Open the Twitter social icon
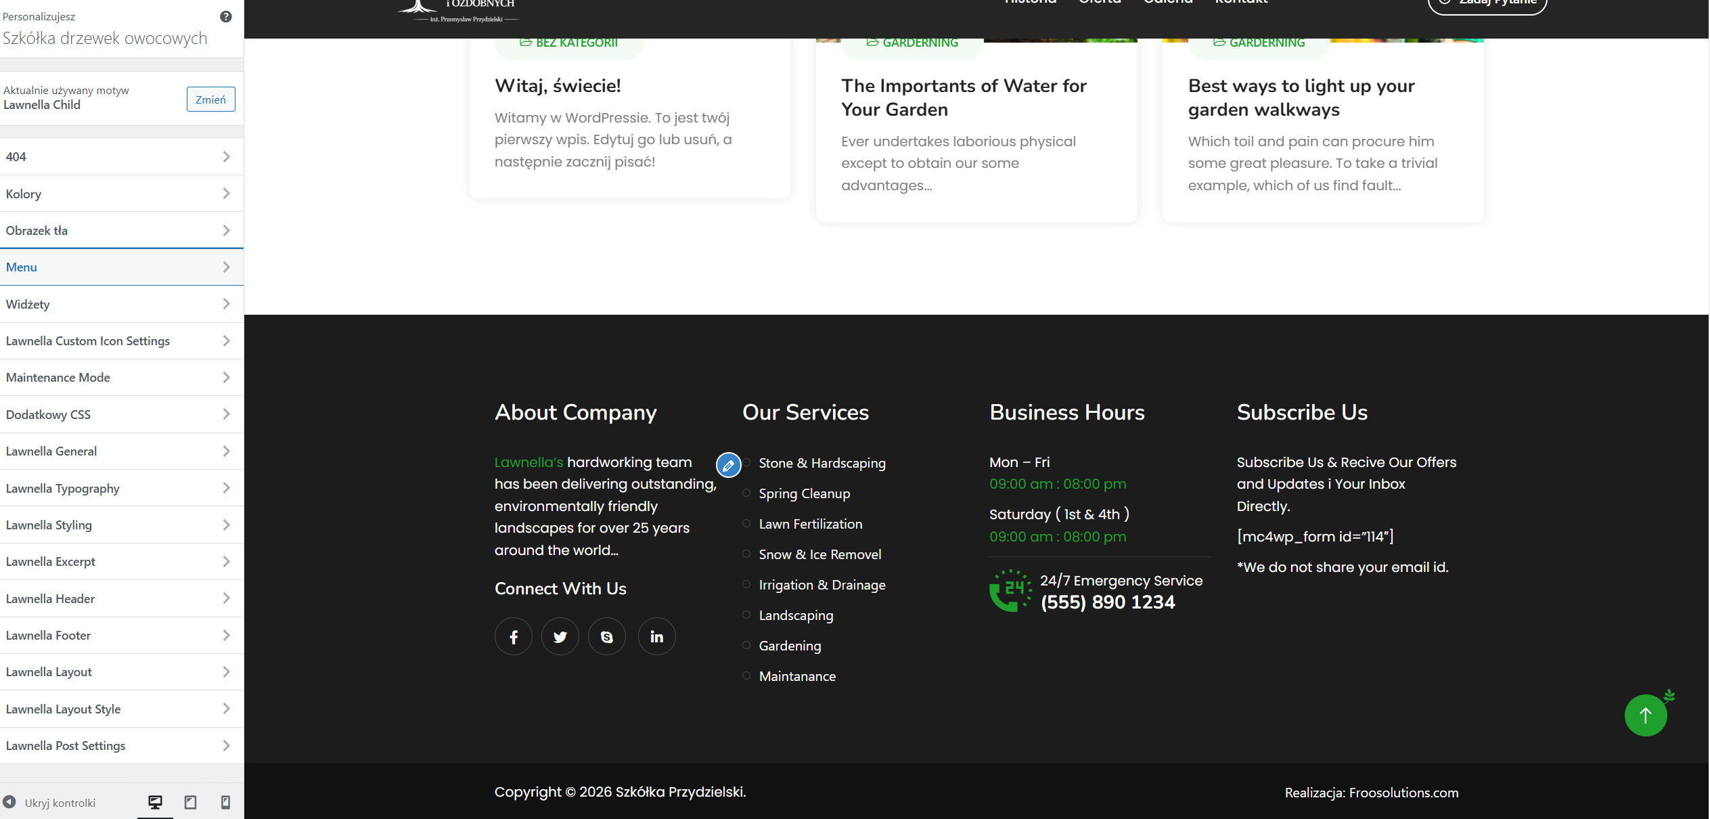Viewport: 1710px width, 819px height. 560,636
